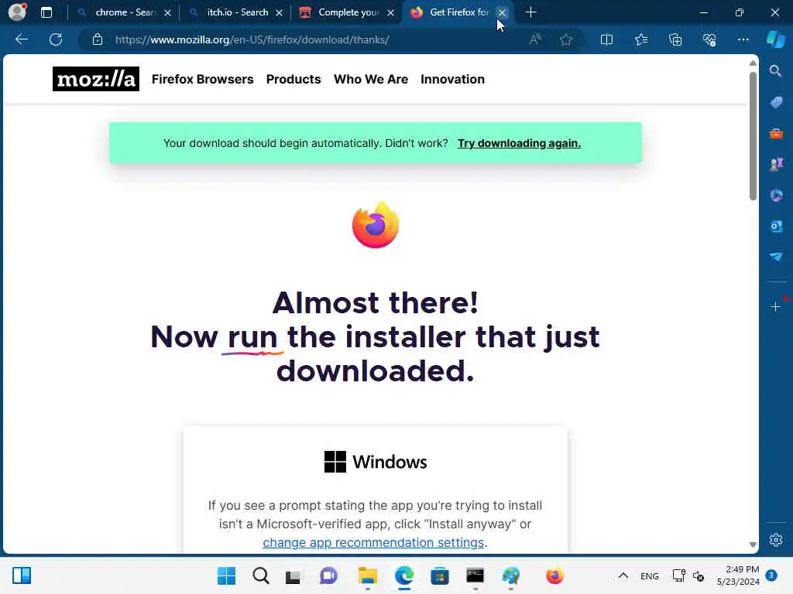Open Windows Start menu
Viewport: 793px width, 594px height.
tap(226, 575)
